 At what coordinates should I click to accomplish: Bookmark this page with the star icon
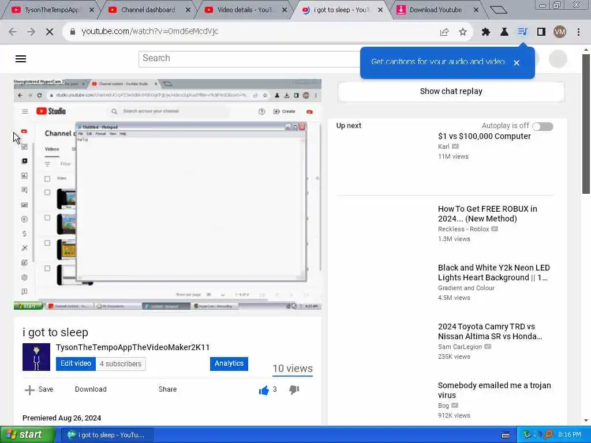463,32
